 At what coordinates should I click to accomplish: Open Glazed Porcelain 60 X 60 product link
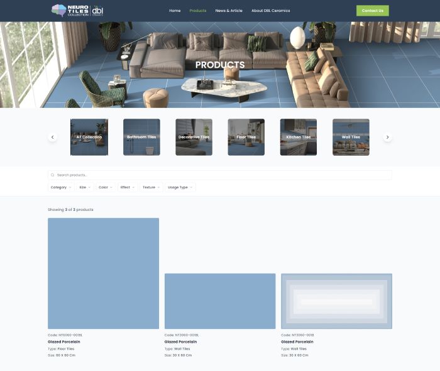pyautogui.click(x=64, y=342)
